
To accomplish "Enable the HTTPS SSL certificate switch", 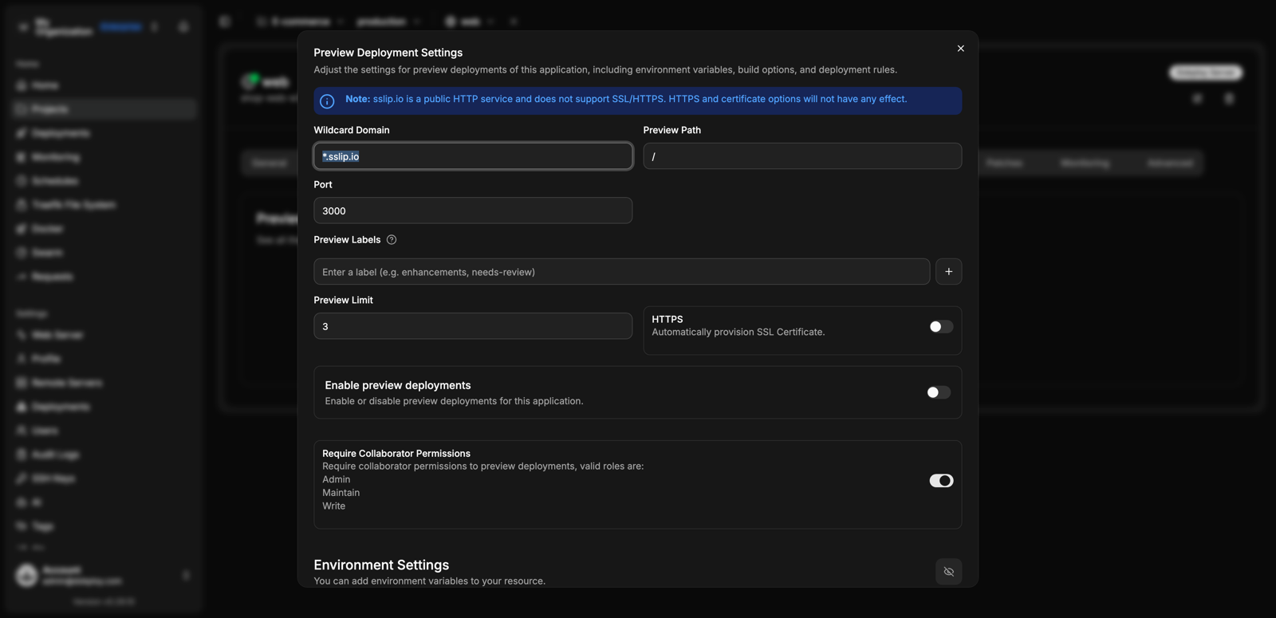I will click(x=941, y=327).
